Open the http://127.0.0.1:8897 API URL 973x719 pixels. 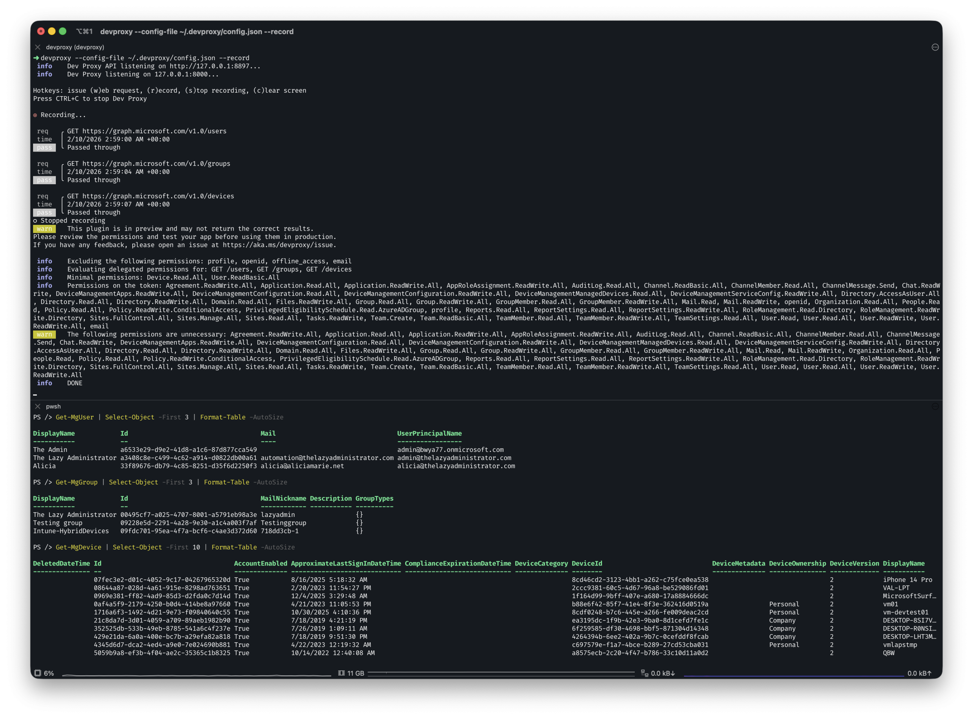point(209,66)
